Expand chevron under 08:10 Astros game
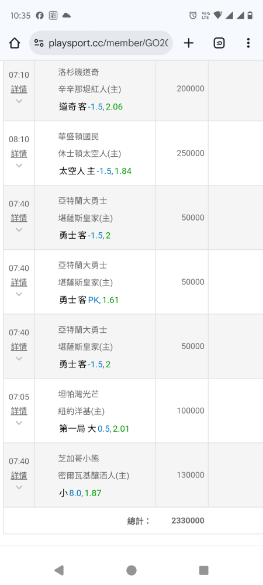Viewport: 263px width, 585px height. pos(19,166)
